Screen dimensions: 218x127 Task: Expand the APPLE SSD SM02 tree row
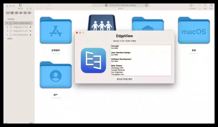point(7,23)
